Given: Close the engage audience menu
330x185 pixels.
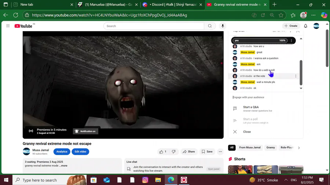Looking at the screenshot, I should pyautogui.click(x=265, y=132).
